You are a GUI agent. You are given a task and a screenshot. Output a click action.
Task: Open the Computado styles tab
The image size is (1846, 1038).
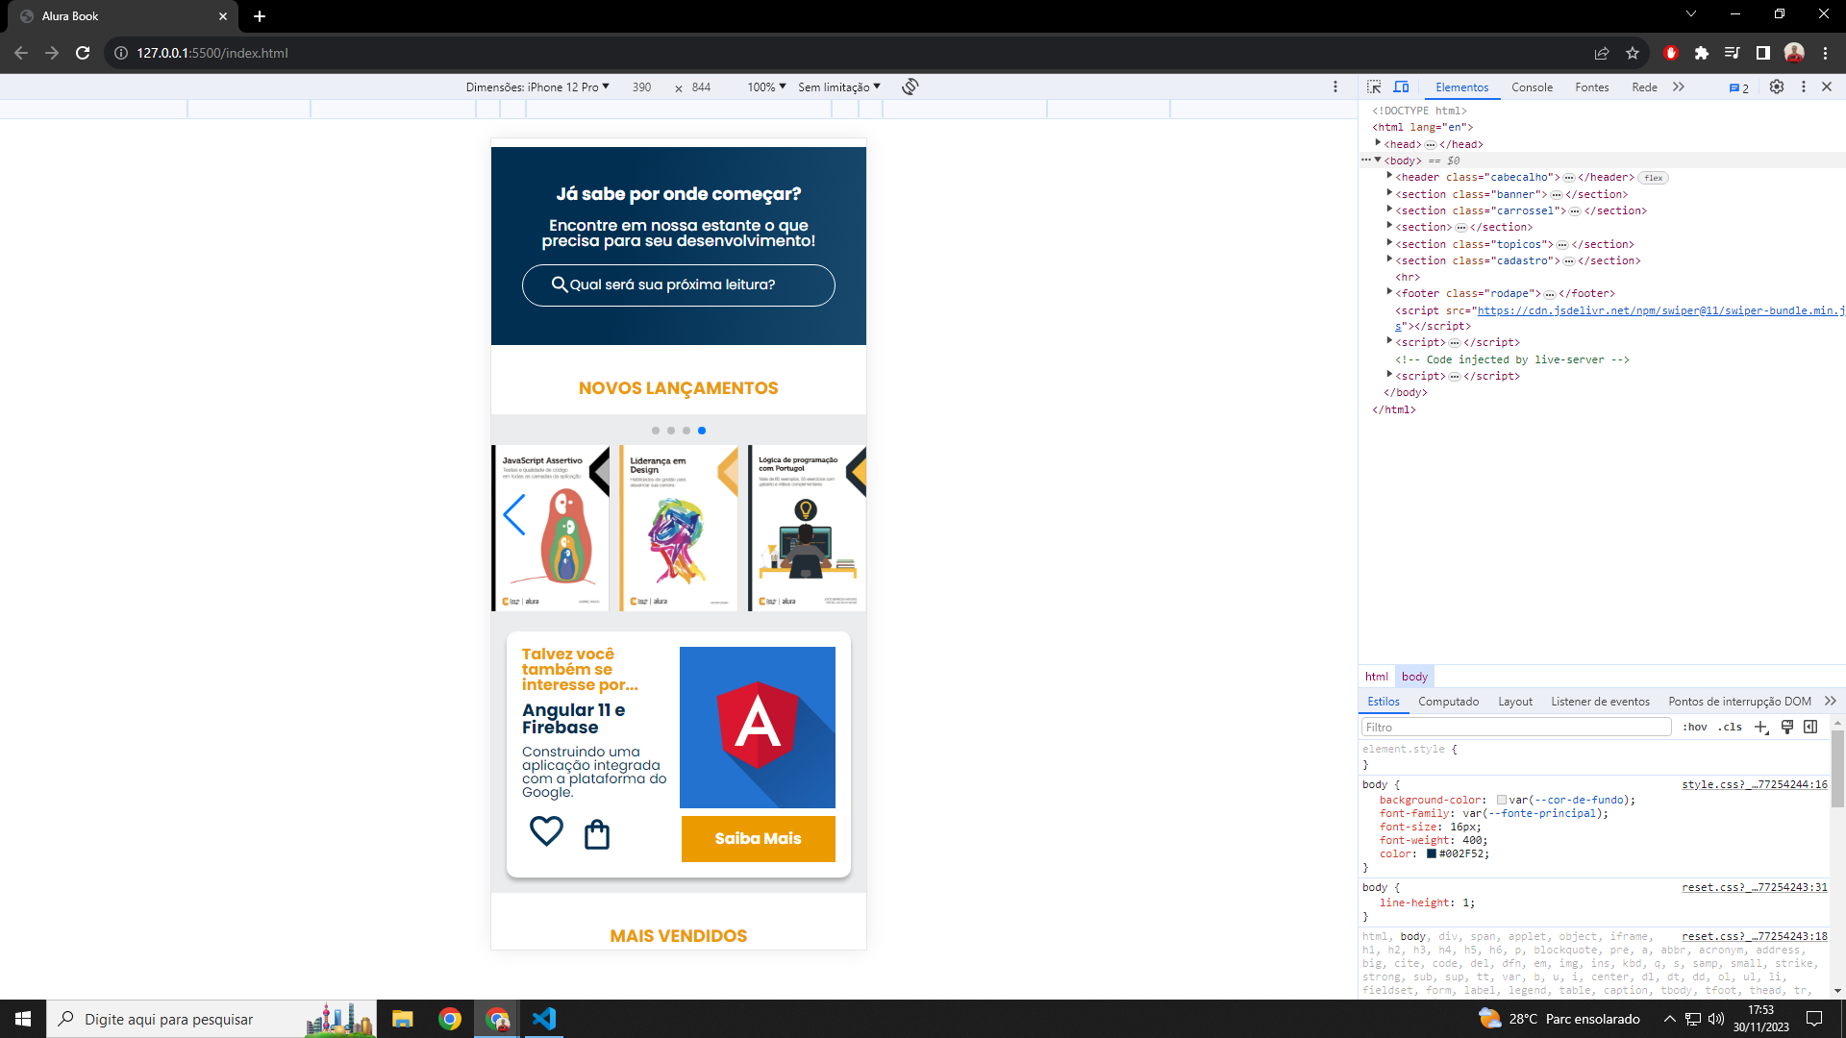point(1448,701)
